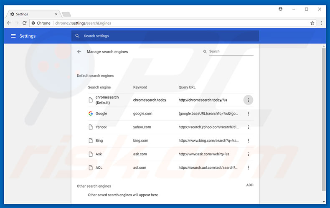Click the browser forward arrow
The image size is (330, 208).
pyautogui.click(x=17, y=23)
